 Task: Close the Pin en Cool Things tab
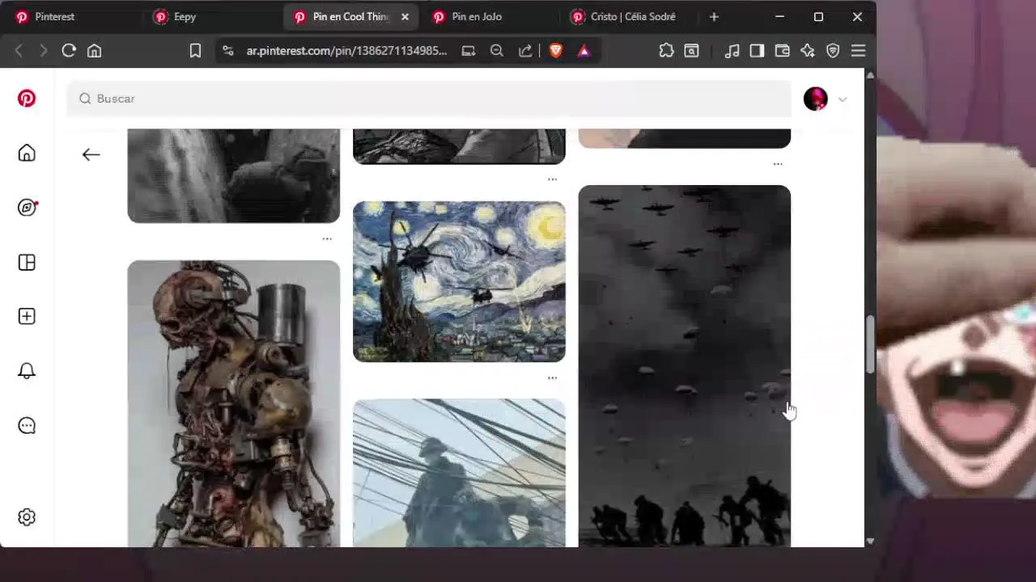click(x=405, y=16)
